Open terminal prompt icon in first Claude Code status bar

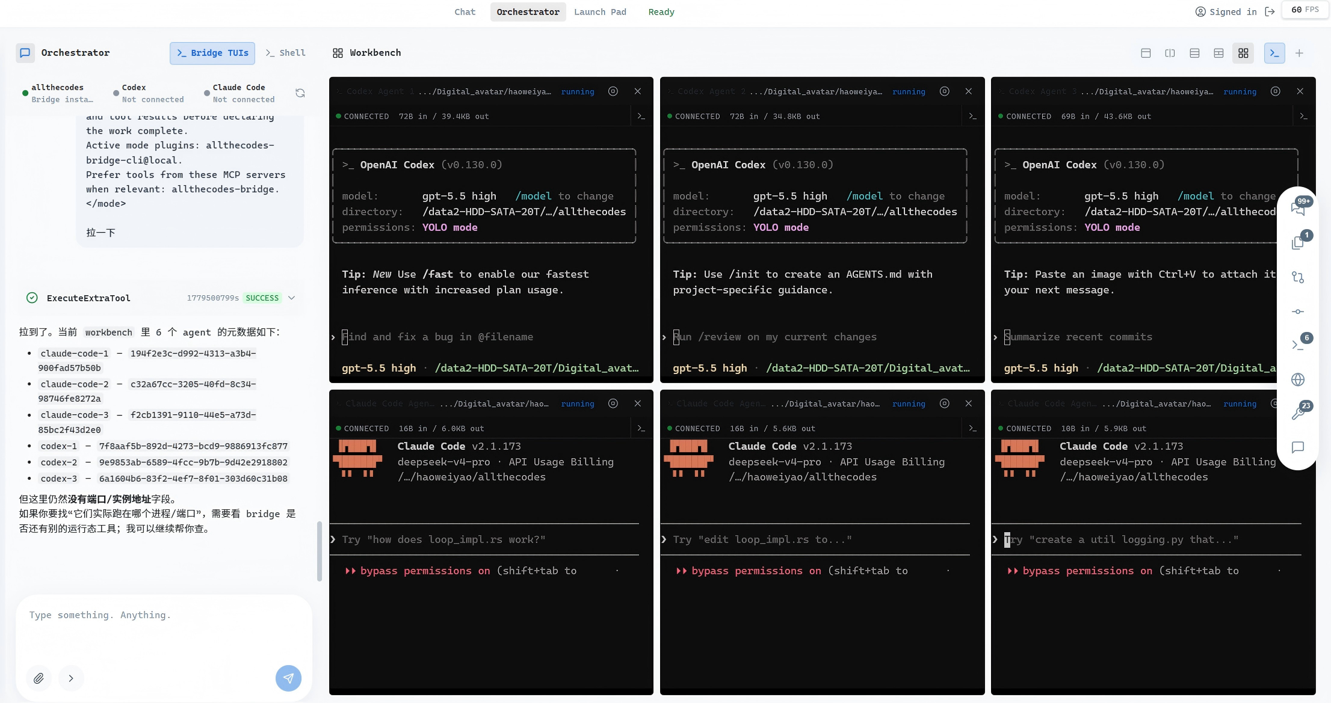tap(641, 428)
